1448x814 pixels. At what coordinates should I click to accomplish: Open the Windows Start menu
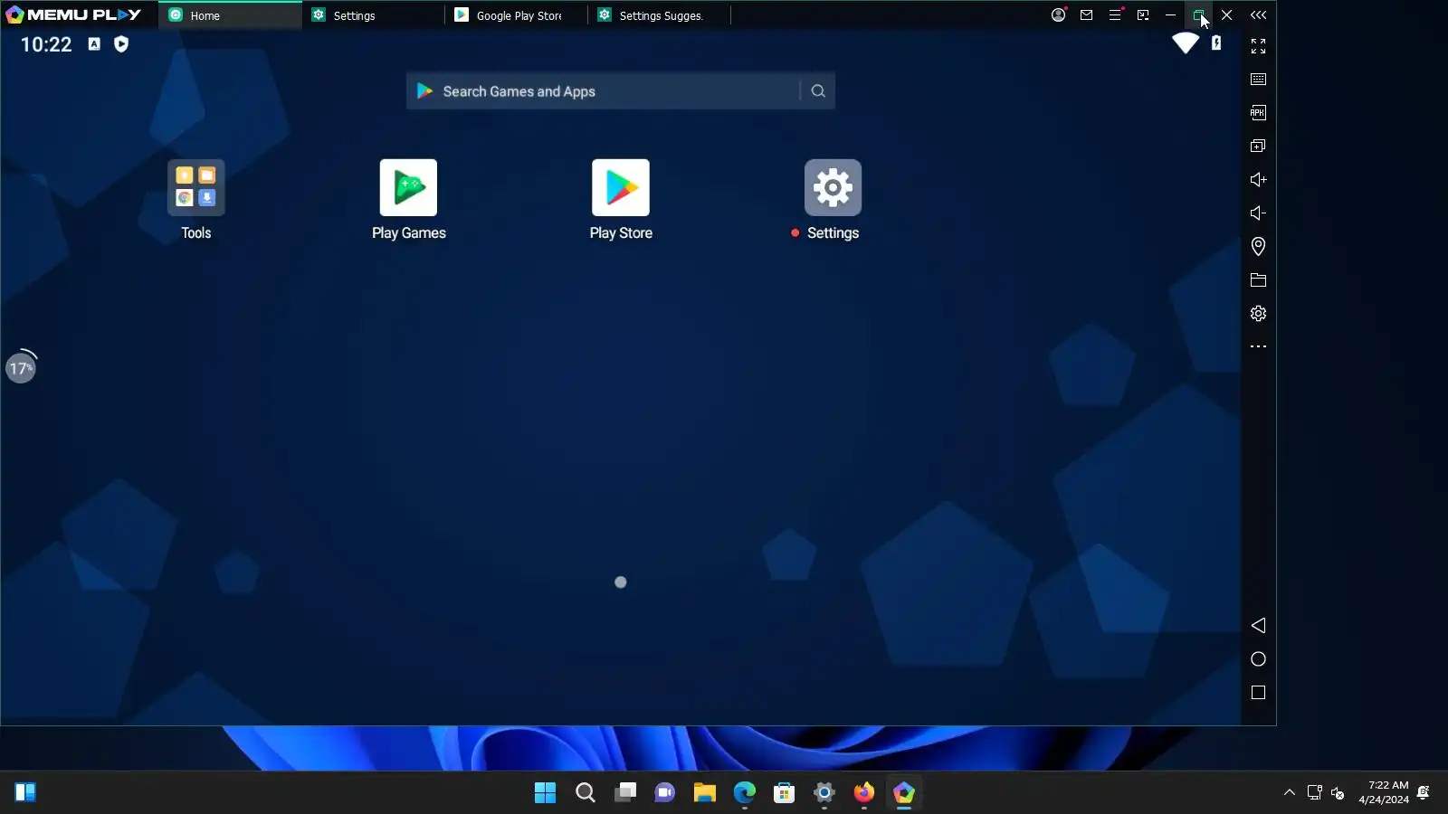(x=546, y=793)
